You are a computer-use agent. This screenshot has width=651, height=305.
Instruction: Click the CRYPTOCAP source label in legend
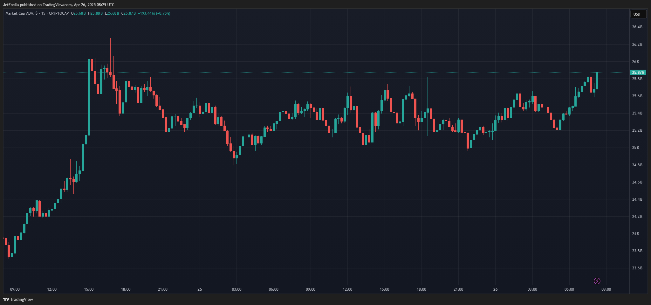(59, 13)
